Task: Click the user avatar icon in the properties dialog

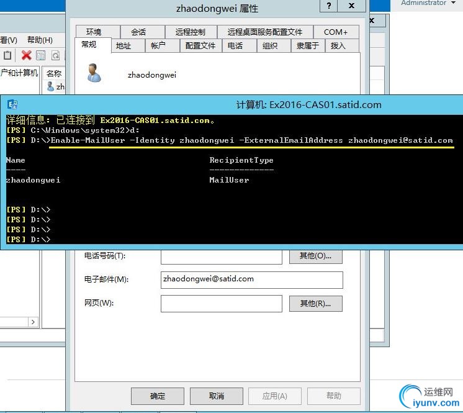Action: click(94, 73)
